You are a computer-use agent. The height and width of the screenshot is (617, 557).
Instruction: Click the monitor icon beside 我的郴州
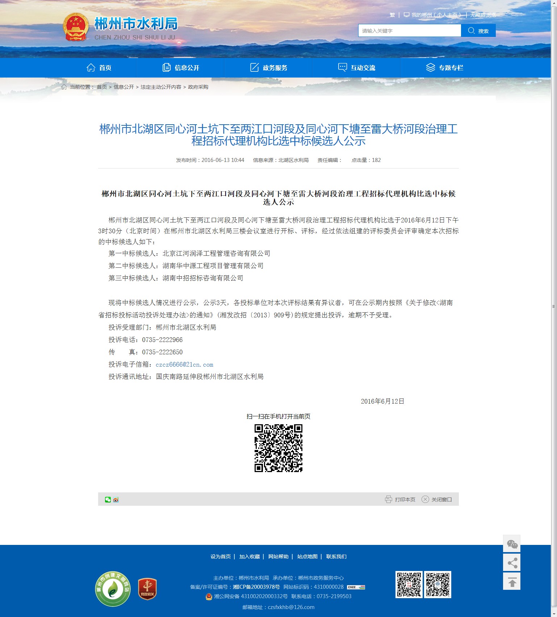407,15
